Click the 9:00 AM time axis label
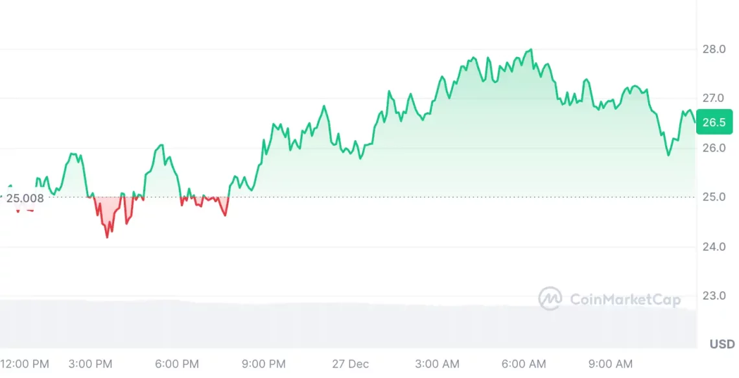This screenshot has width=739, height=378. 611,364
